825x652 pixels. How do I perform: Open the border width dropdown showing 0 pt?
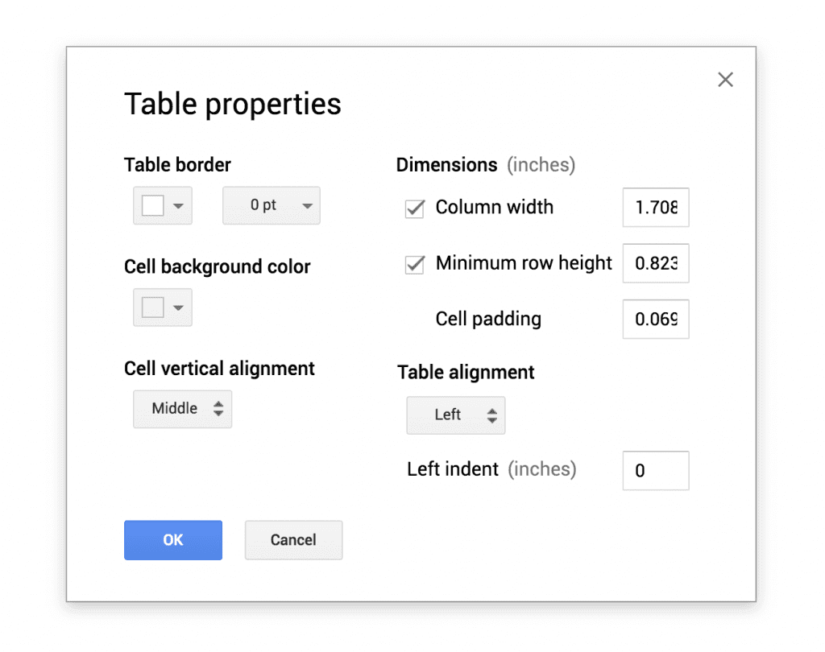coord(271,205)
